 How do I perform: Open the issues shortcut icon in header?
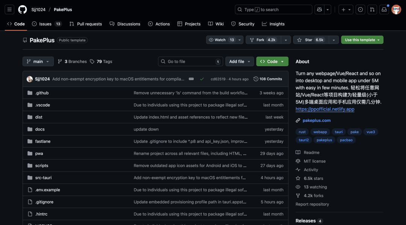(360, 9)
